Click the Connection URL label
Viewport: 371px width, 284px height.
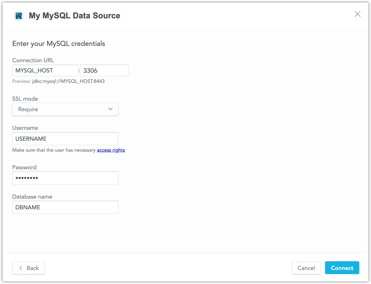tap(33, 60)
